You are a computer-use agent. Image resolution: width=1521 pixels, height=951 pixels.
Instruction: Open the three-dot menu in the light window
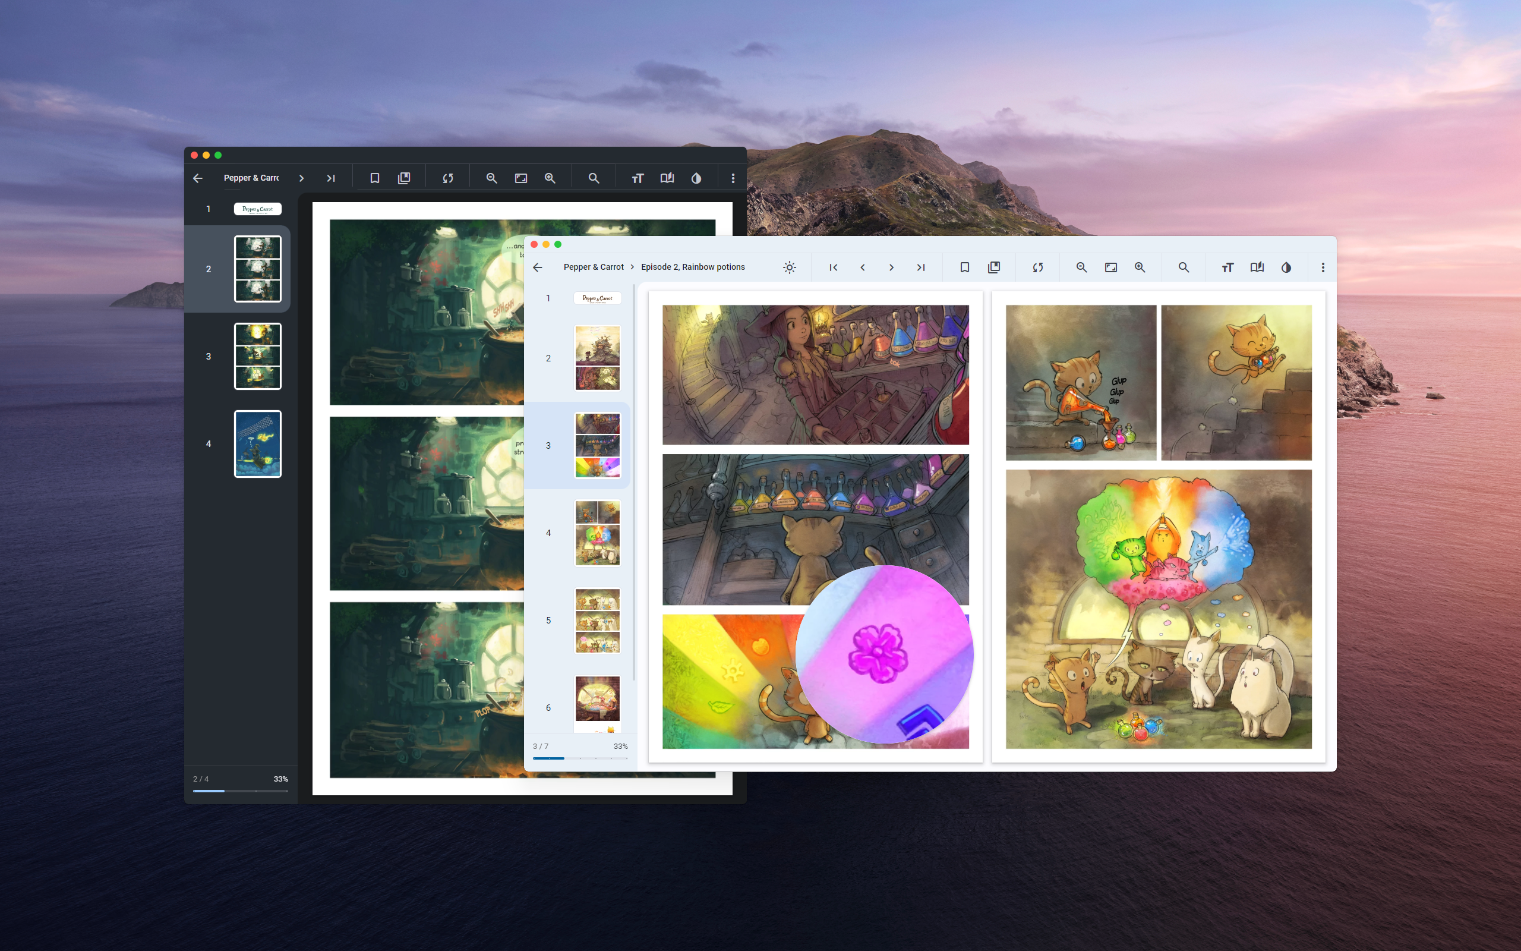tap(1323, 267)
